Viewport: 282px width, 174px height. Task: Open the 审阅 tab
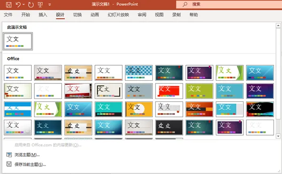[x=142, y=15]
